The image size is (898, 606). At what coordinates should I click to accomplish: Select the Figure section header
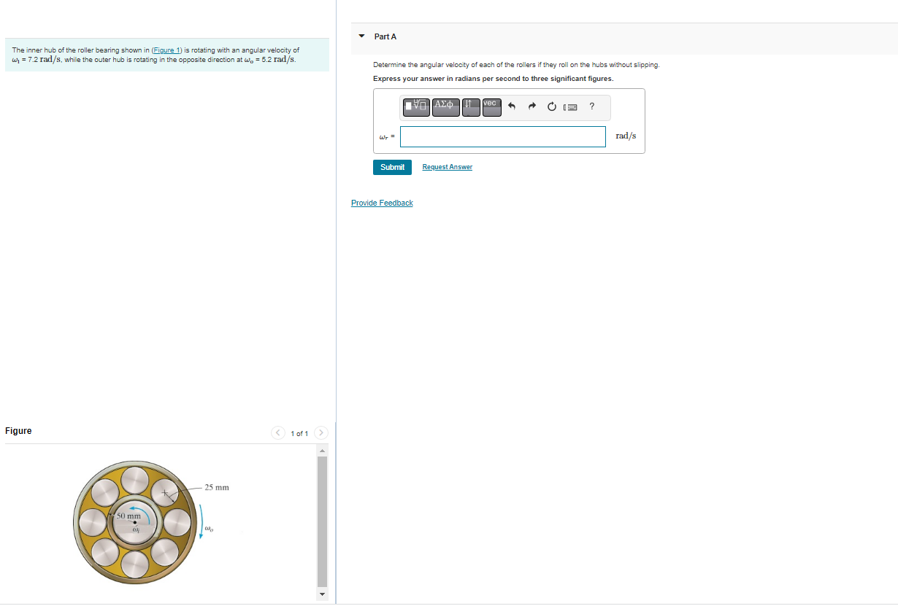(18, 430)
